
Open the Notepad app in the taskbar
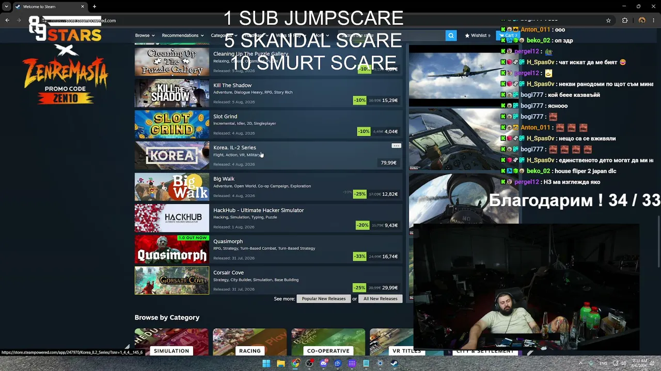coord(366,363)
